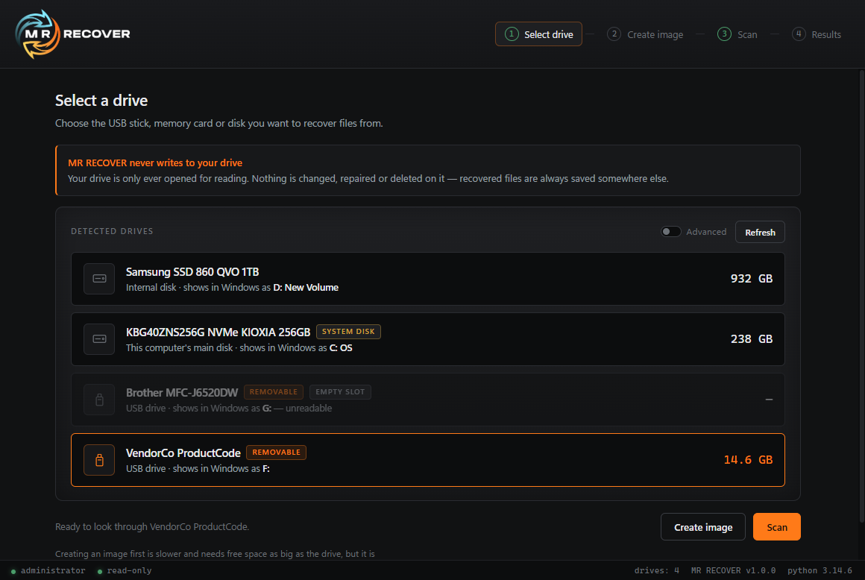Click the SYSTEM DISK badge

click(348, 332)
